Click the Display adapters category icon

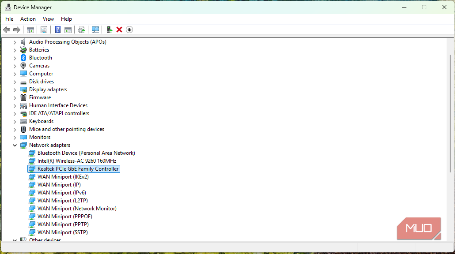[23, 90]
